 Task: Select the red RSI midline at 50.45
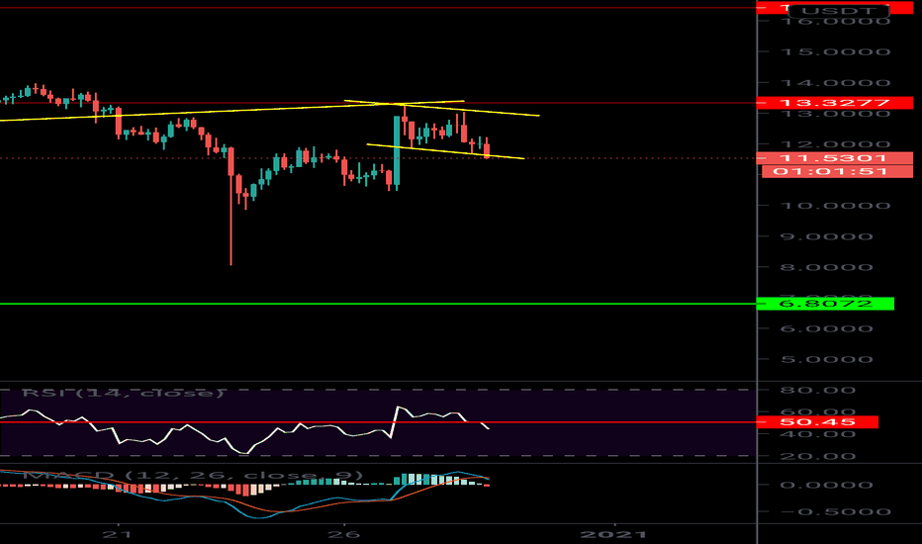[x=376, y=421]
